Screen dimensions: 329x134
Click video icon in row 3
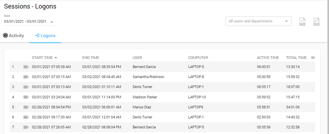click(x=26, y=87)
